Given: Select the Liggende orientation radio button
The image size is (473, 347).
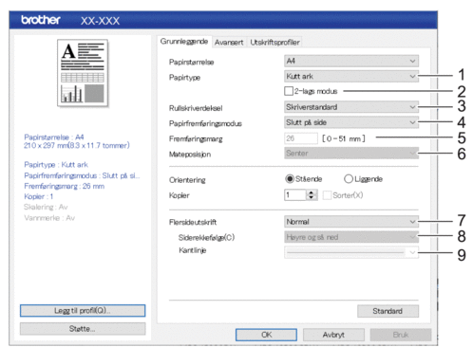Looking at the screenshot, I should [x=349, y=179].
